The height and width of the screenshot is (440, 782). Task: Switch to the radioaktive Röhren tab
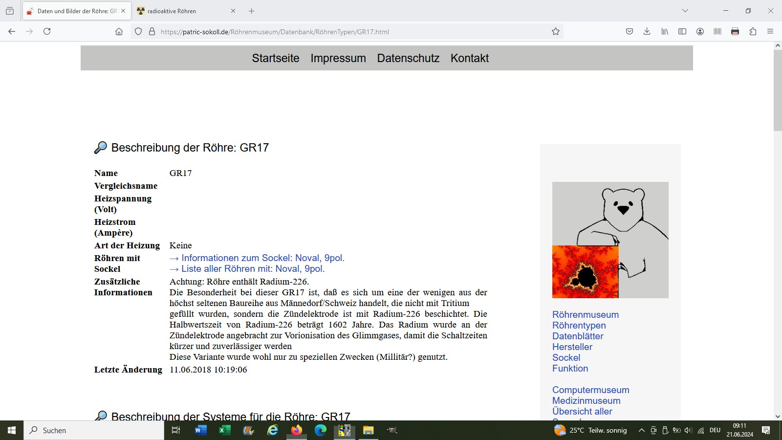[186, 11]
